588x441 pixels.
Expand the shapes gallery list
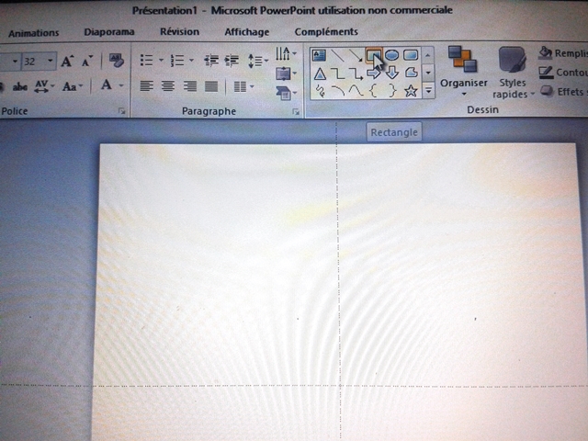[x=428, y=91]
